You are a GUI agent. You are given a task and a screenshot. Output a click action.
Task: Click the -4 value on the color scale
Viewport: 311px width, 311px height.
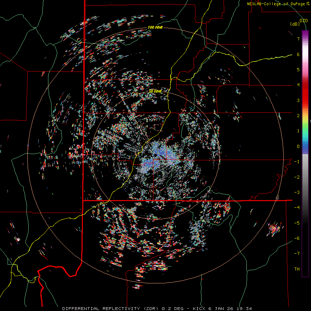[x=297, y=208]
